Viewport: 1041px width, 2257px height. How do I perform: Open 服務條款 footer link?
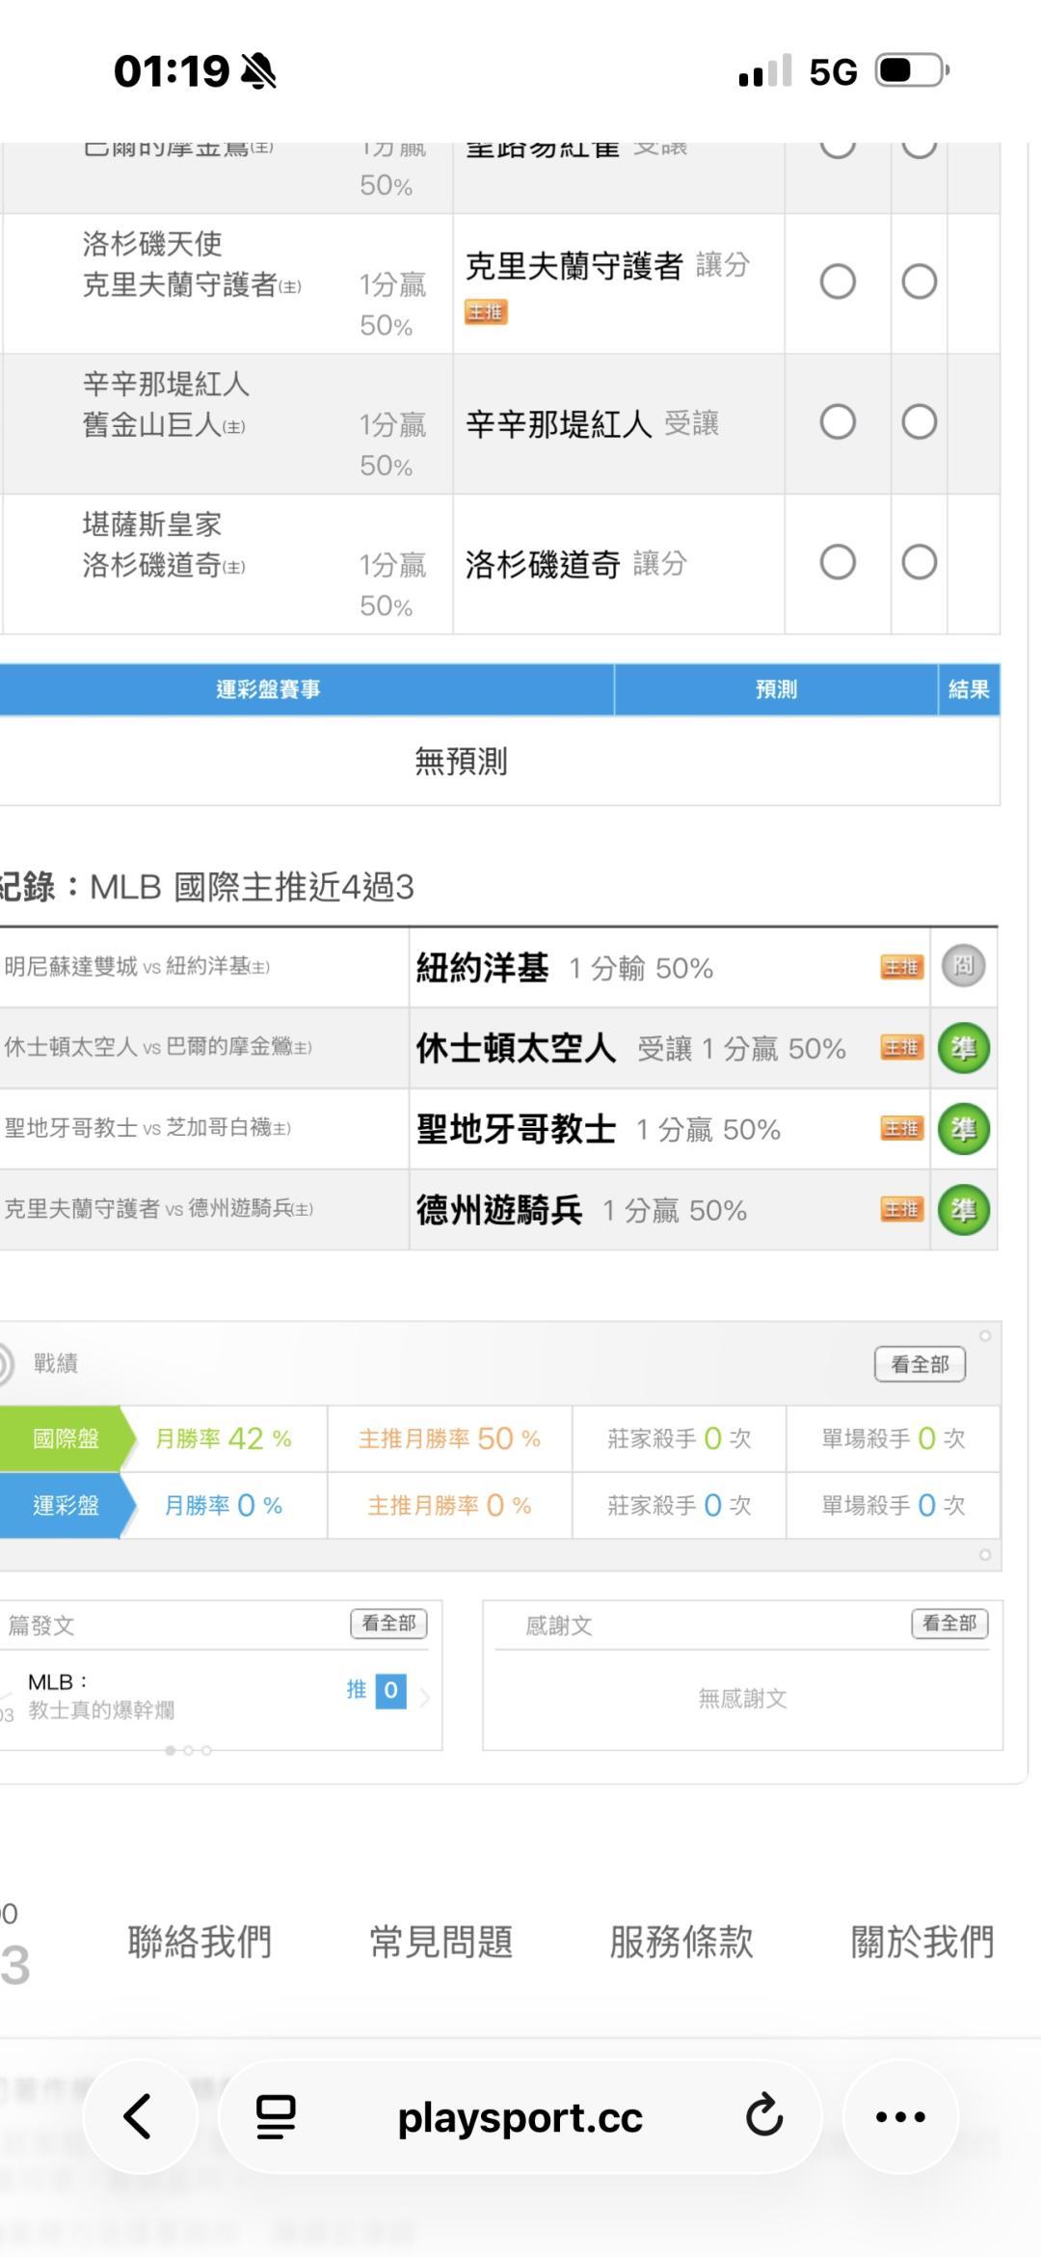coord(681,1941)
